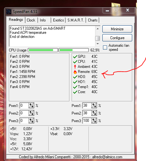Click the second CPU usage bar
This screenshot has width=146, height=161.
click(x=73, y=50)
